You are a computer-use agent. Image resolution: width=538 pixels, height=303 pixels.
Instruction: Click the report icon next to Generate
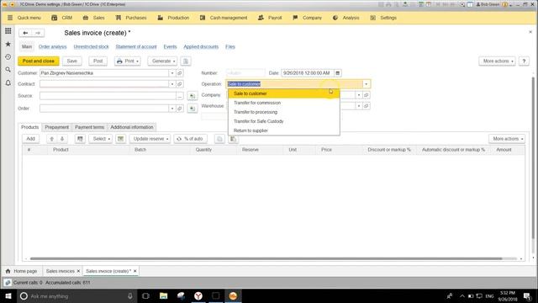tap(186, 61)
